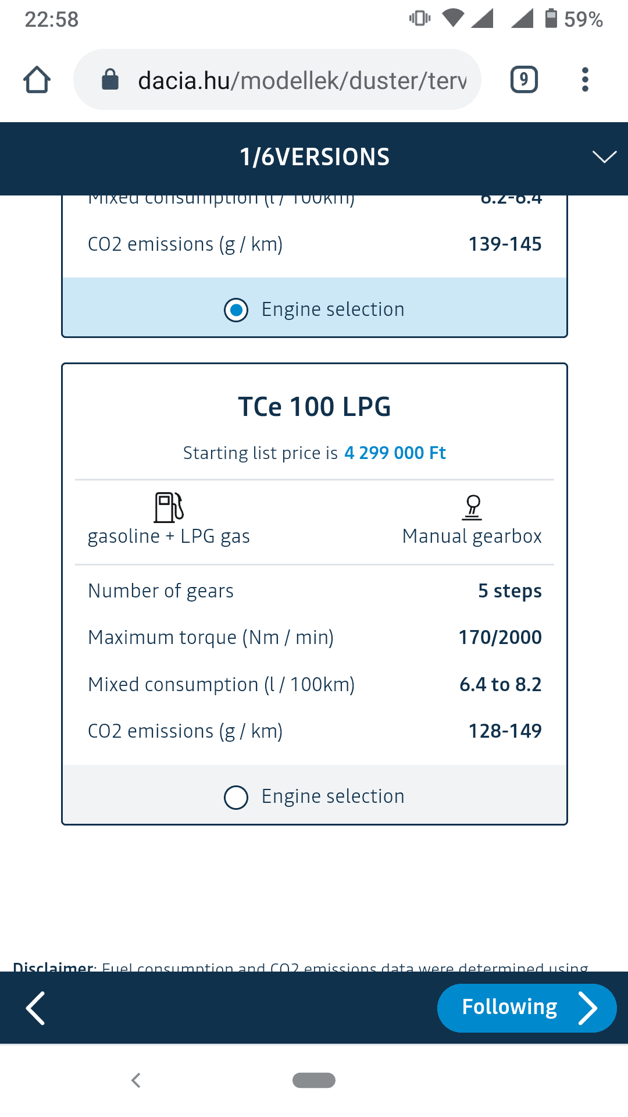
Task: Go back with the left arrow icon
Action: (x=36, y=1008)
